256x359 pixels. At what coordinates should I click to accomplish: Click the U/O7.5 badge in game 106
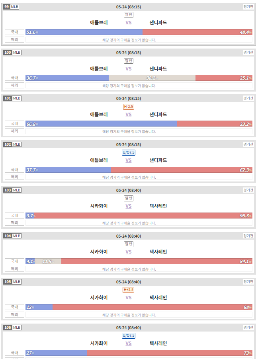tap(129, 336)
